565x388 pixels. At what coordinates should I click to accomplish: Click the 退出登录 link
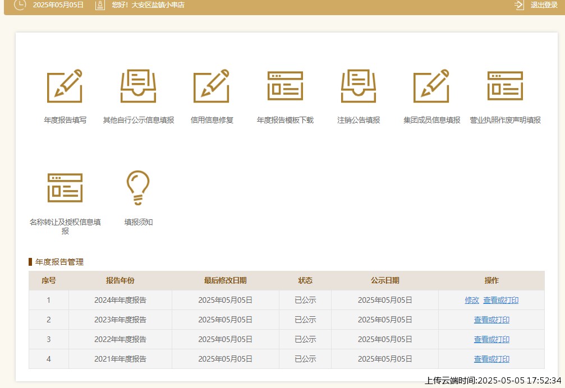[x=544, y=5]
